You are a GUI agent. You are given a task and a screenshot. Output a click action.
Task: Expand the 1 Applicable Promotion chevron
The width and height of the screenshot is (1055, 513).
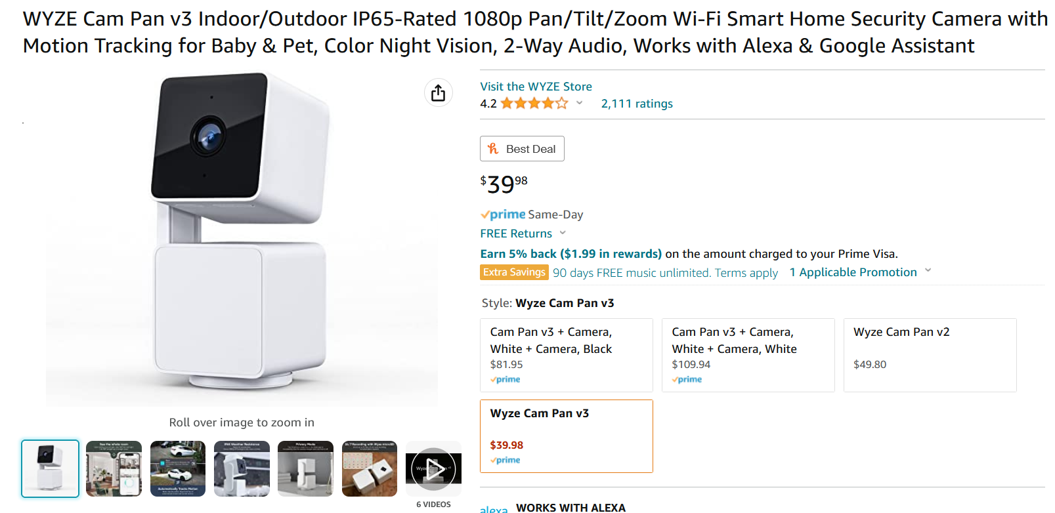tap(928, 270)
